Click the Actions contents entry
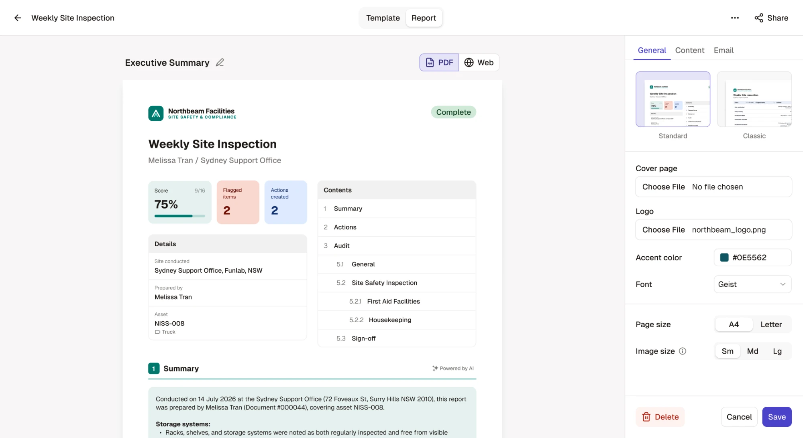 click(x=397, y=227)
